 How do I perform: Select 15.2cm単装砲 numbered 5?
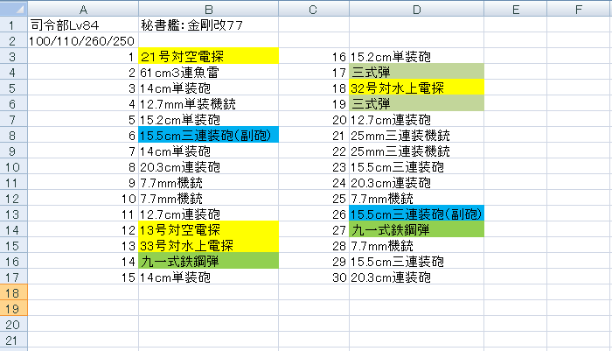pyautogui.click(x=208, y=119)
